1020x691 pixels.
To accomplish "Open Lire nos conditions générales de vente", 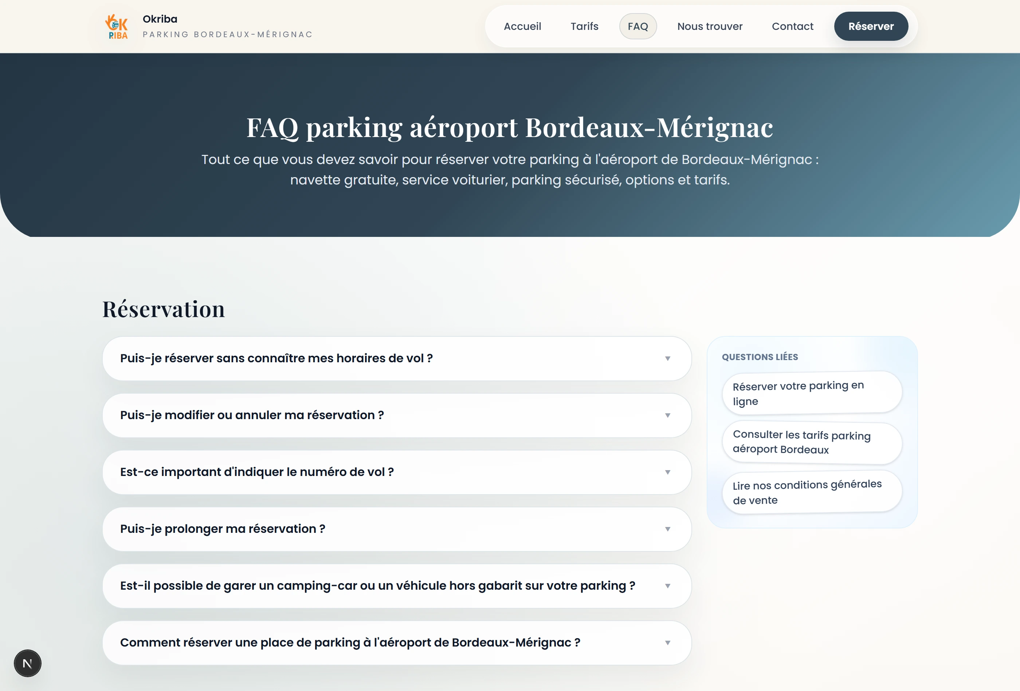I will [812, 492].
